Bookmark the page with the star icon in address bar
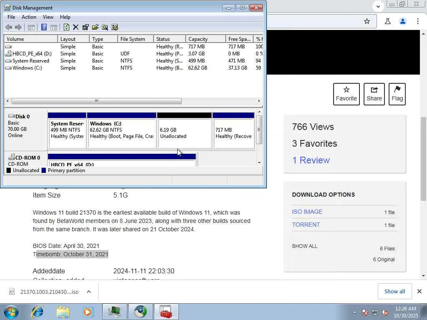 (367, 21)
